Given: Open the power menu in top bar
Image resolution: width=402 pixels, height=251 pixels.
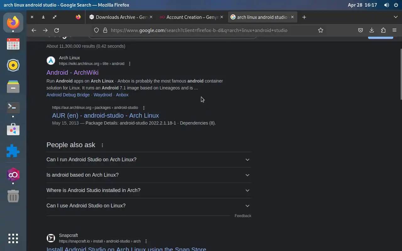Looking at the screenshot, I should pyautogui.click(x=396, y=5).
